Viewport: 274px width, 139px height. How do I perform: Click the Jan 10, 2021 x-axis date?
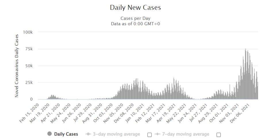tap(135, 113)
